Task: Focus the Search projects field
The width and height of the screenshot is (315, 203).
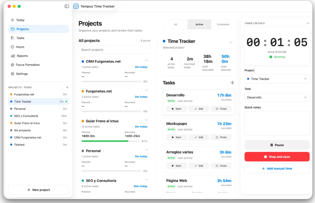Action: pyautogui.click(x=114, y=50)
